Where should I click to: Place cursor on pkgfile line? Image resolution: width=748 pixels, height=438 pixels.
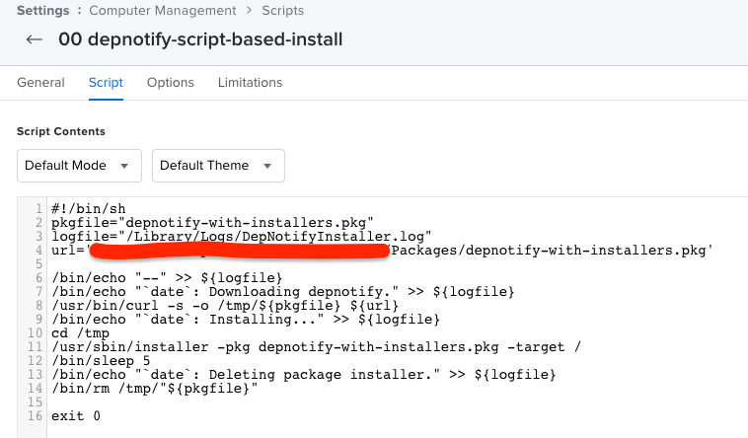click(x=212, y=223)
